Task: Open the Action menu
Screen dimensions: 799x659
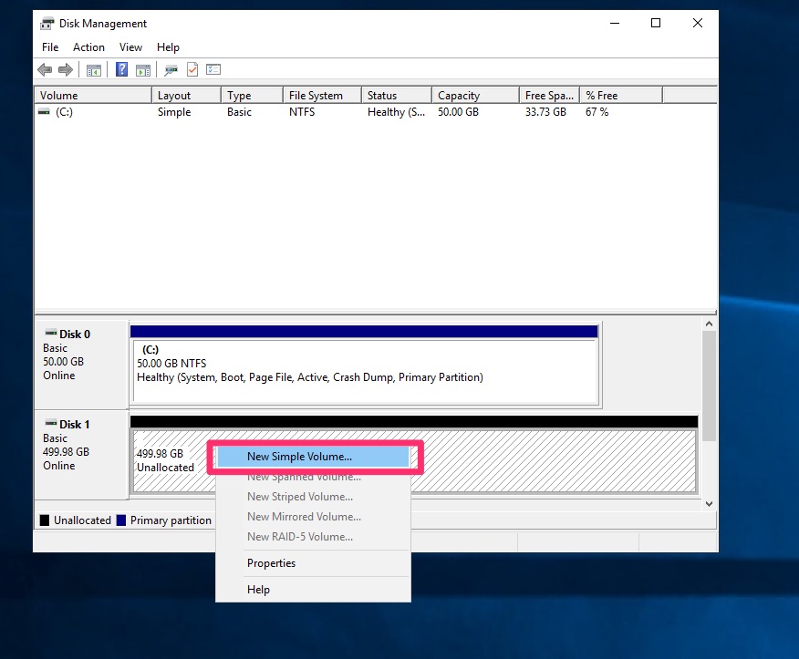Action: (88, 47)
